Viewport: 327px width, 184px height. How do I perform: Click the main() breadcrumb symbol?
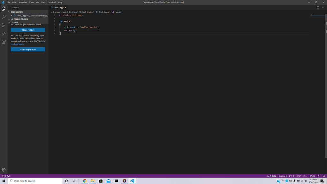point(118,12)
